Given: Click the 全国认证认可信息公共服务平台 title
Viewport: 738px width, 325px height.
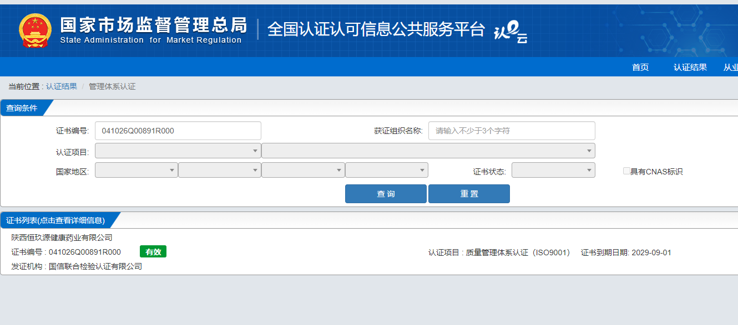Looking at the screenshot, I should [x=376, y=30].
